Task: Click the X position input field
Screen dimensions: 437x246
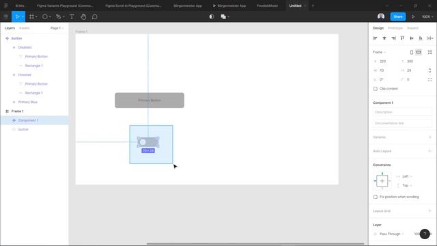Action: pos(386,61)
